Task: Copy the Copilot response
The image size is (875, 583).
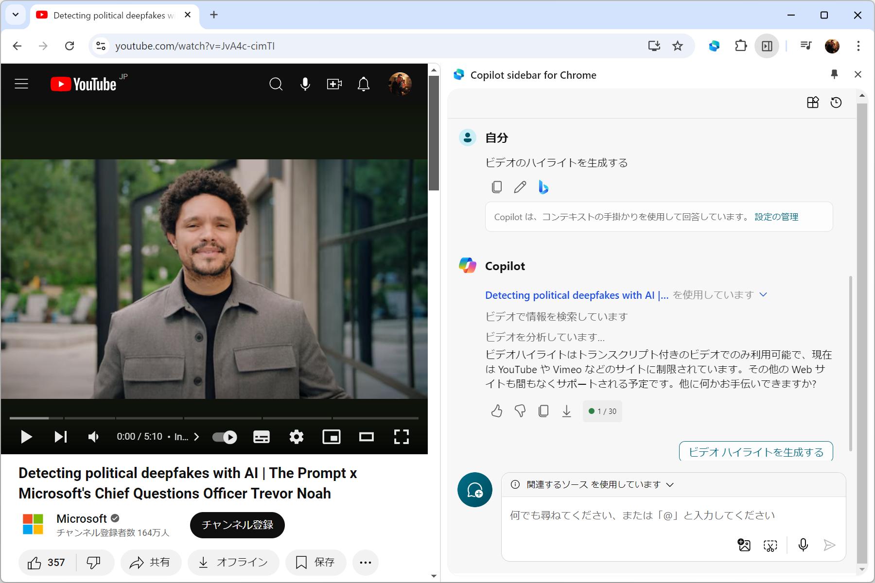Action: [x=543, y=411]
